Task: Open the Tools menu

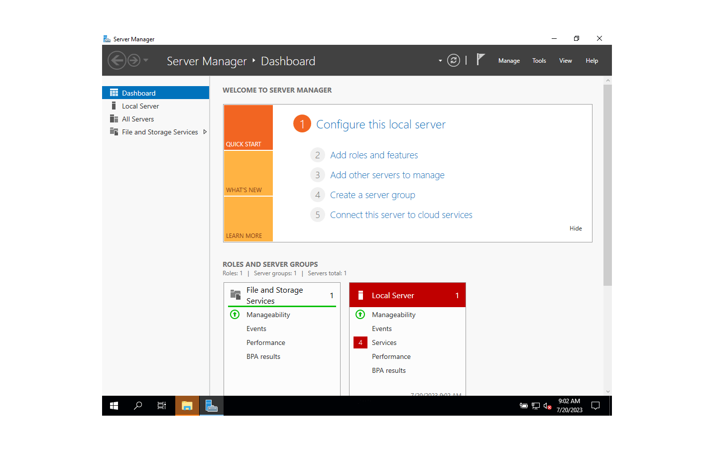Action: (539, 61)
